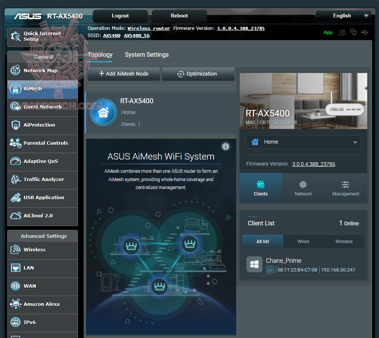Screen dimensions: 379x338
Task: Select the Chane_Prime client name
Action: tap(284, 260)
